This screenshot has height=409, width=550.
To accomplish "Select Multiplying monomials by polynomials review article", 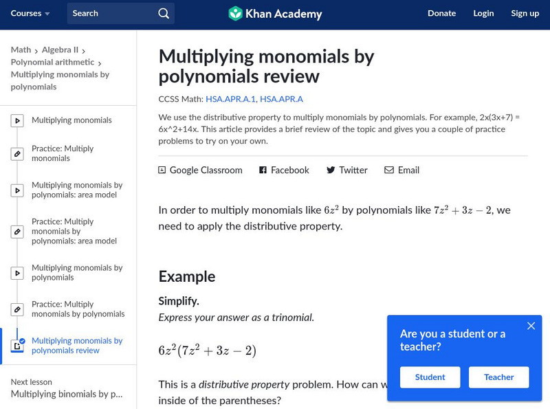I will pyautogui.click(x=77, y=345).
